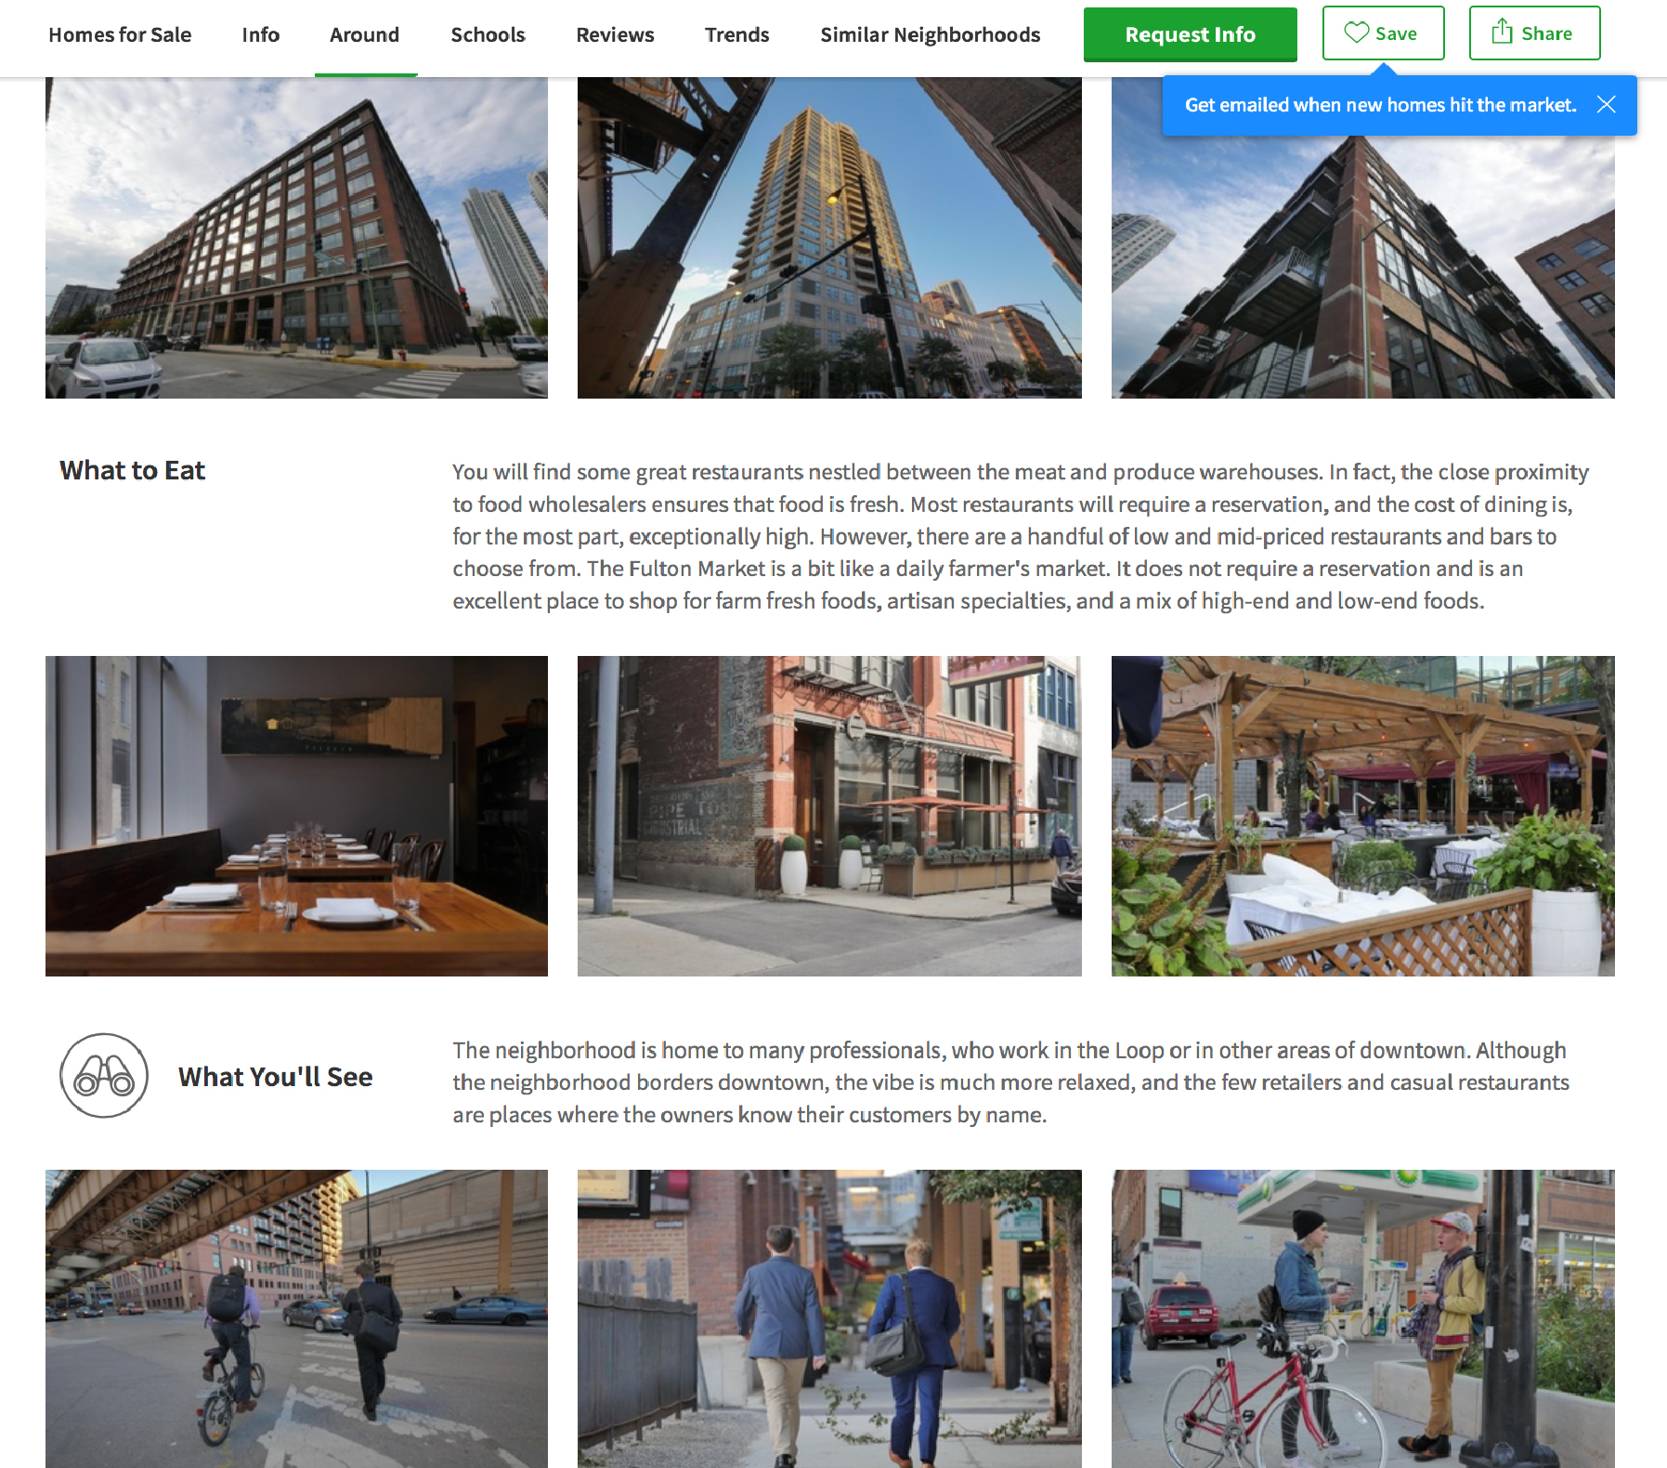Image resolution: width=1667 pixels, height=1468 pixels.
Task: View the brick storefront restaurant photo
Action: click(x=829, y=816)
